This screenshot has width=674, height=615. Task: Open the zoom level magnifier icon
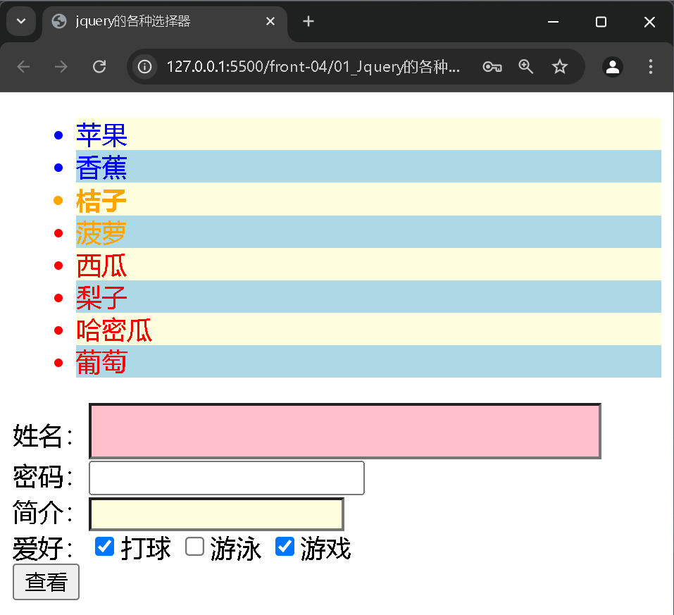(x=525, y=67)
